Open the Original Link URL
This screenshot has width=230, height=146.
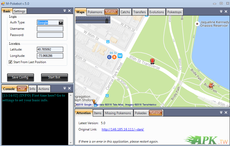[123, 129]
